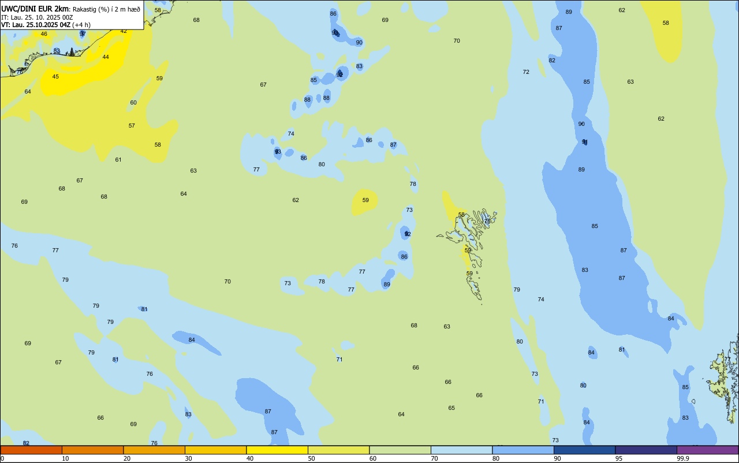The image size is (739, 463).
Task: Click the 30–40 golden legend swatch
Action: [215, 450]
